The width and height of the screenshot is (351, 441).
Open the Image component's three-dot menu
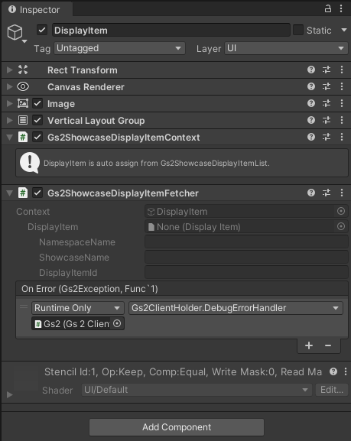tap(342, 103)
